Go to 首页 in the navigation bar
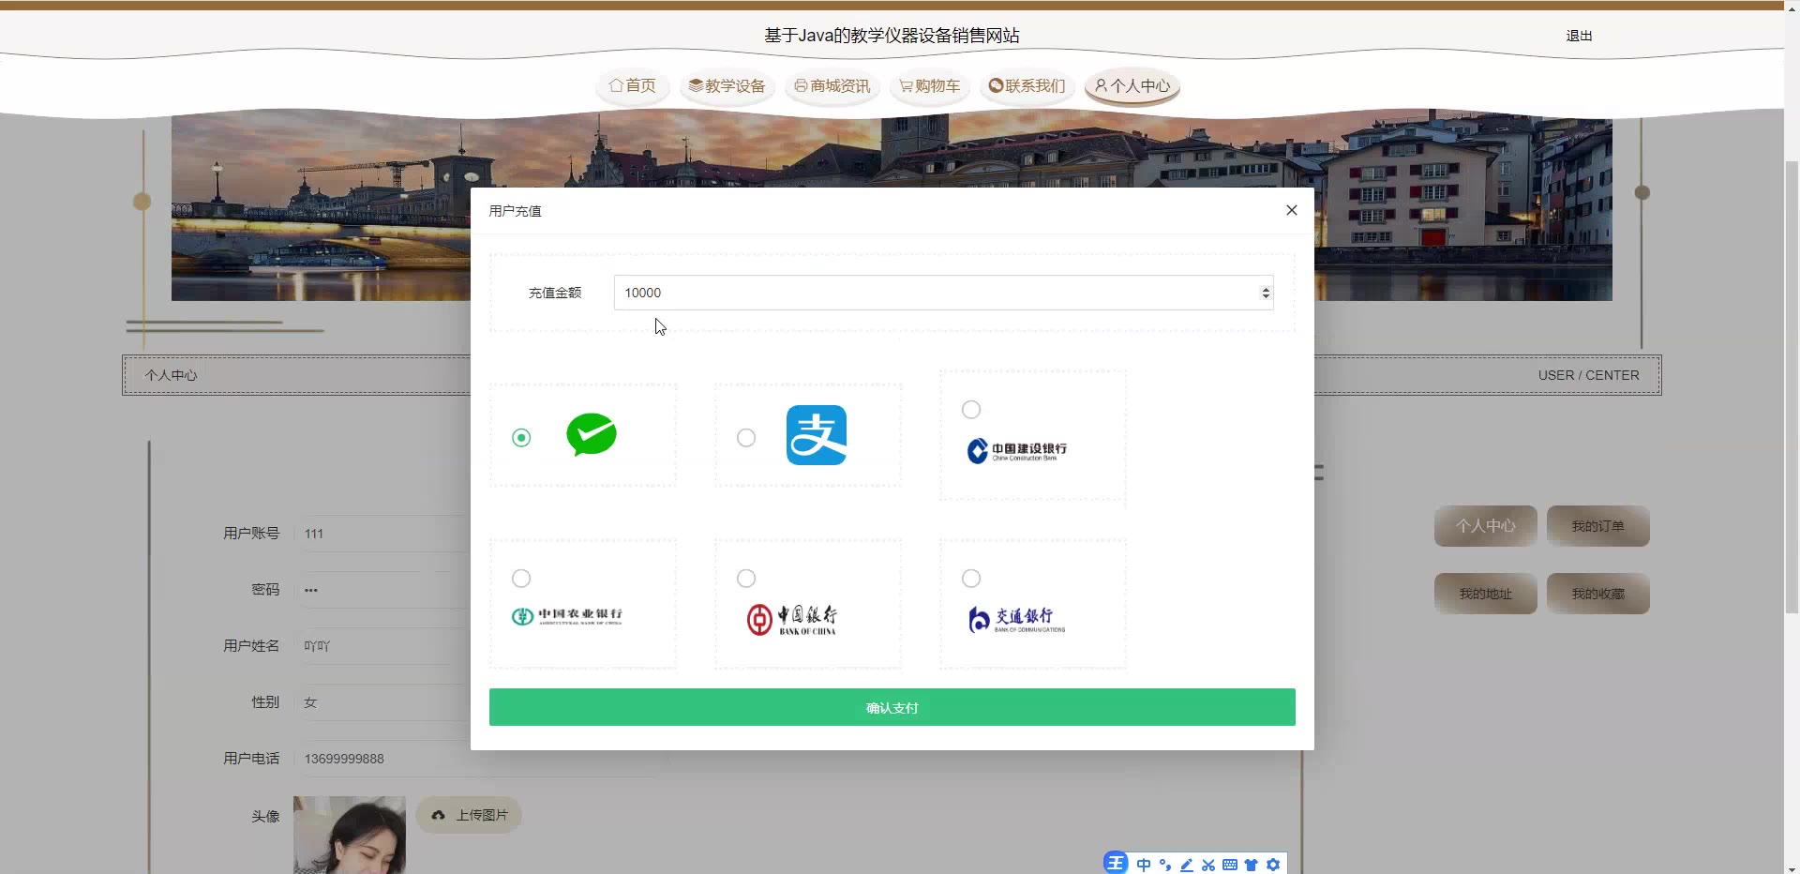This screenshot has height=874, width=1800. [x=633, y=85]
